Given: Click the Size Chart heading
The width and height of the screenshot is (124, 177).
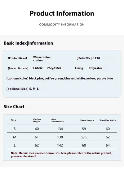Looking at the screenshot, I should point(14,107).
